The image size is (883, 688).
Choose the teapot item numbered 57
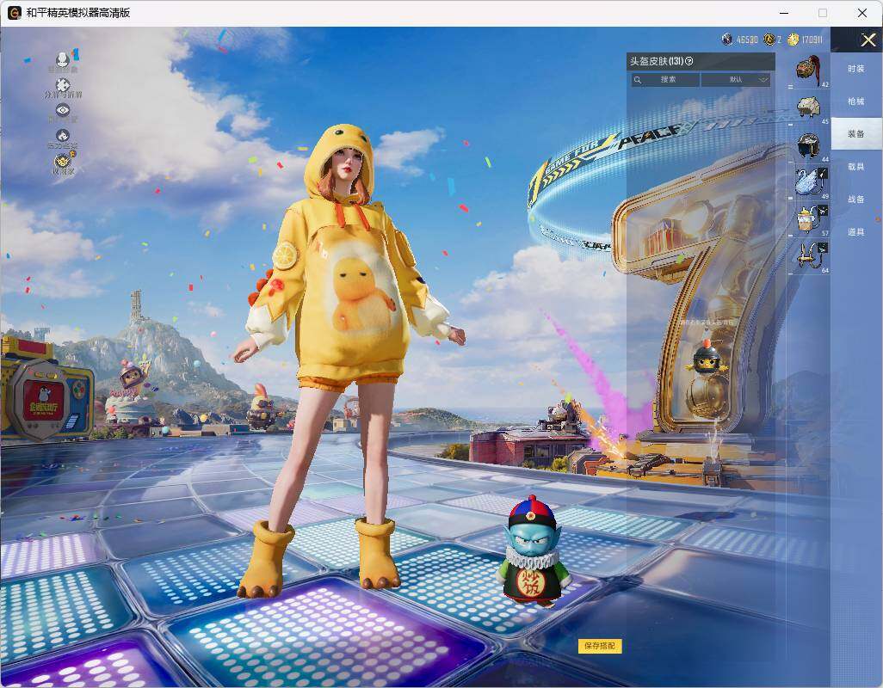[x=809, y=219]
